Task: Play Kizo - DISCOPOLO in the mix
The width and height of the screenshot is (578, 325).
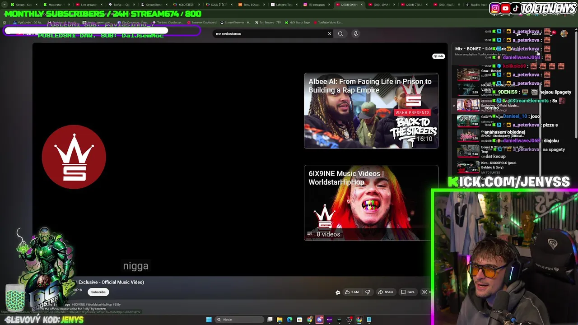Action: click(x=497, y=167)
